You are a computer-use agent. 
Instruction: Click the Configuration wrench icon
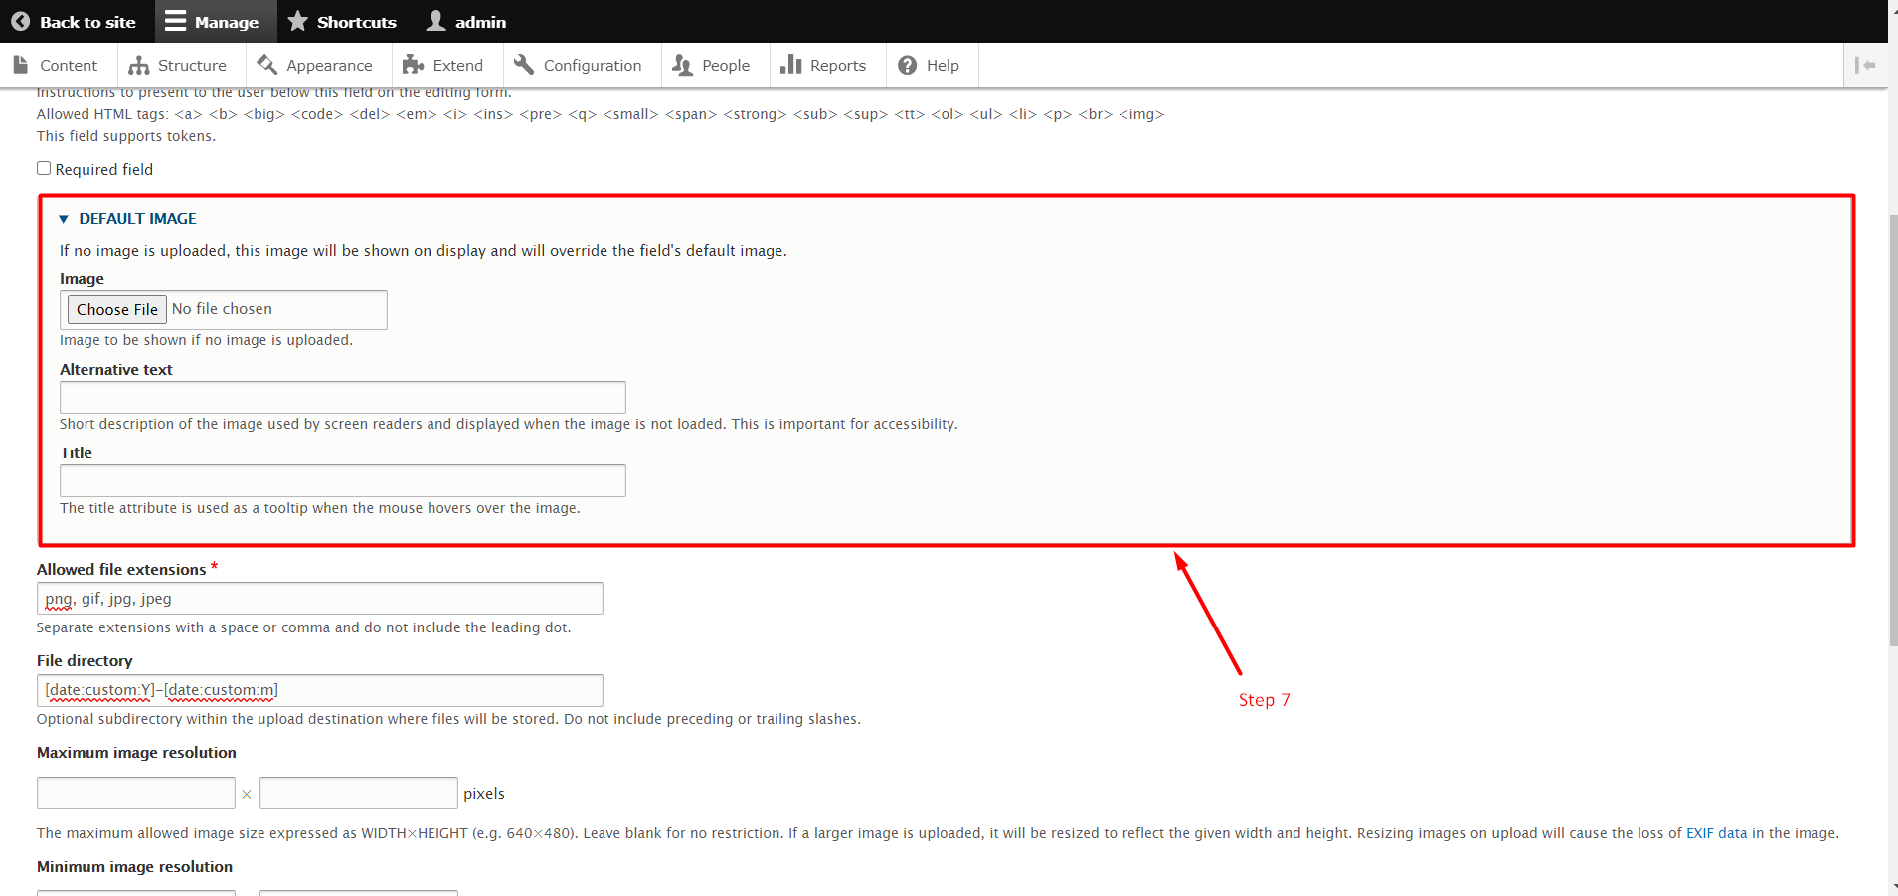[x=524, y=64]
